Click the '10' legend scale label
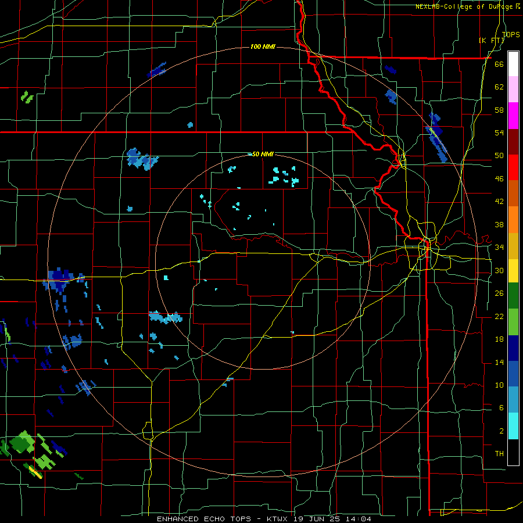Screen dimensions: 523x523 click(x=499, y=385)
